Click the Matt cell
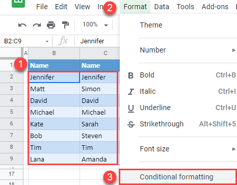Image resolution: width=237 pixels, height=185 pixels. (x=54, y=89)
